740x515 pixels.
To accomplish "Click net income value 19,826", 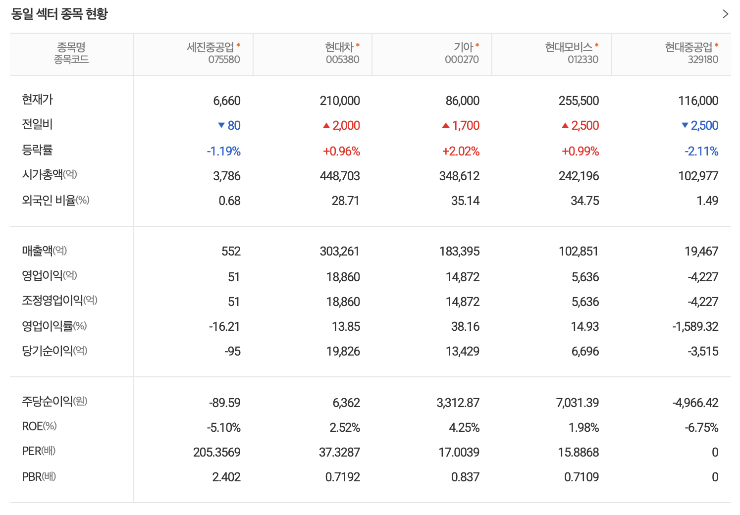I will click(x=343, y=351).
